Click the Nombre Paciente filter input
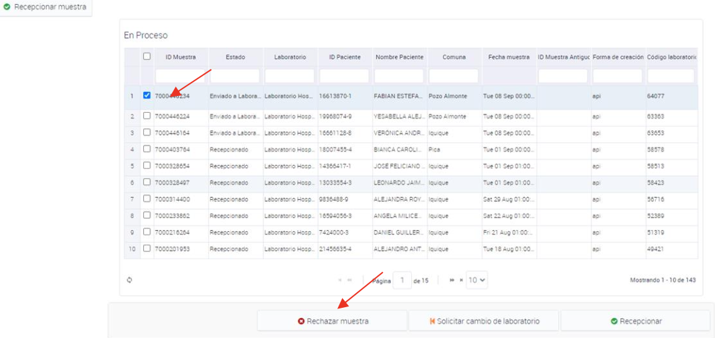The image size is (715, 338). [x=399, y=76]
